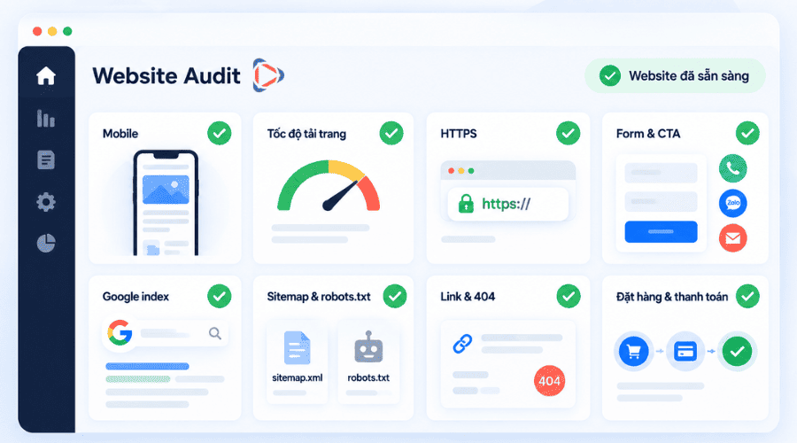Toggle the Đặt hàng & thanh toán check mark

pyautogui.click(x=747, y=296)
